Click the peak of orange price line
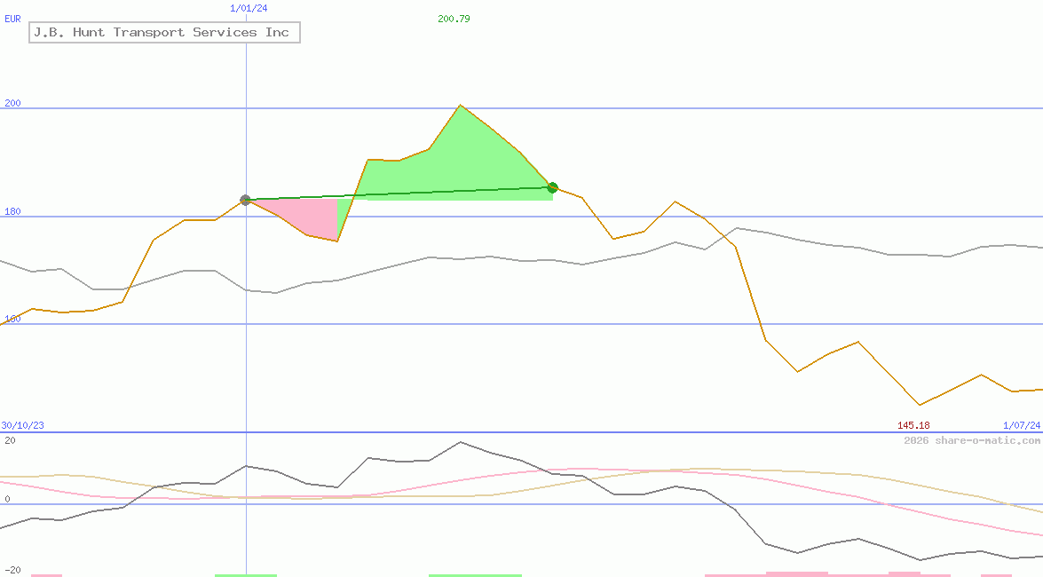The width and height of the screenshot is (1043, 577). pos(460,105)
